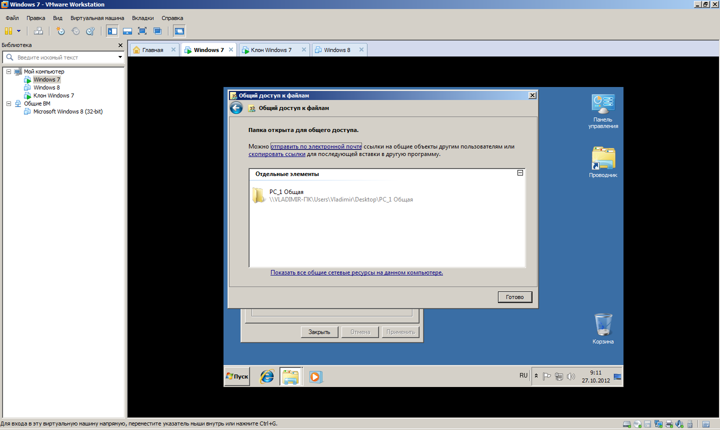Collapse the Общие ВМ tree node
The height and width of the screenshot is (430, 720).
(x=8, y=103)
